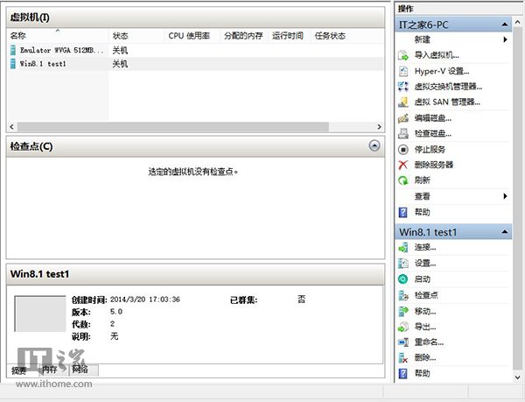
Task: Switch to the 摘要 tab
Action: pos(18,370)
